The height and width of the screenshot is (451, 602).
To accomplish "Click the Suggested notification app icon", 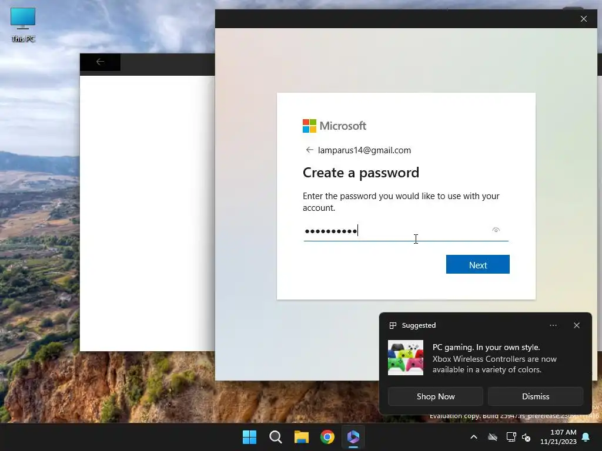I will (x=393, y=325).
